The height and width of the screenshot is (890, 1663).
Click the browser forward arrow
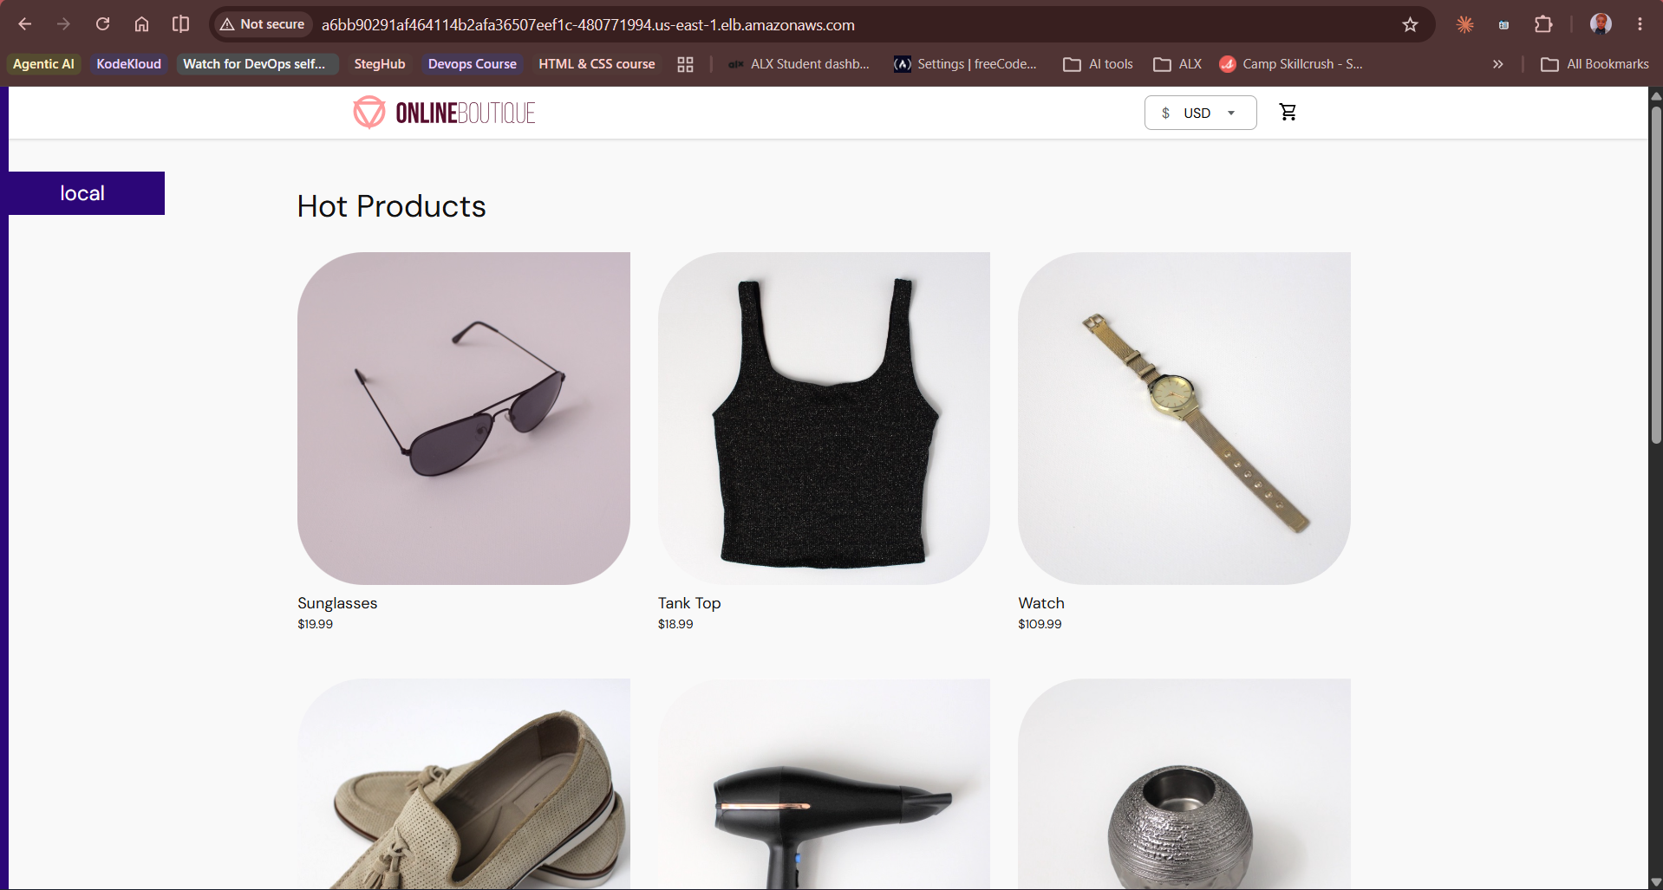coord(63,24)
